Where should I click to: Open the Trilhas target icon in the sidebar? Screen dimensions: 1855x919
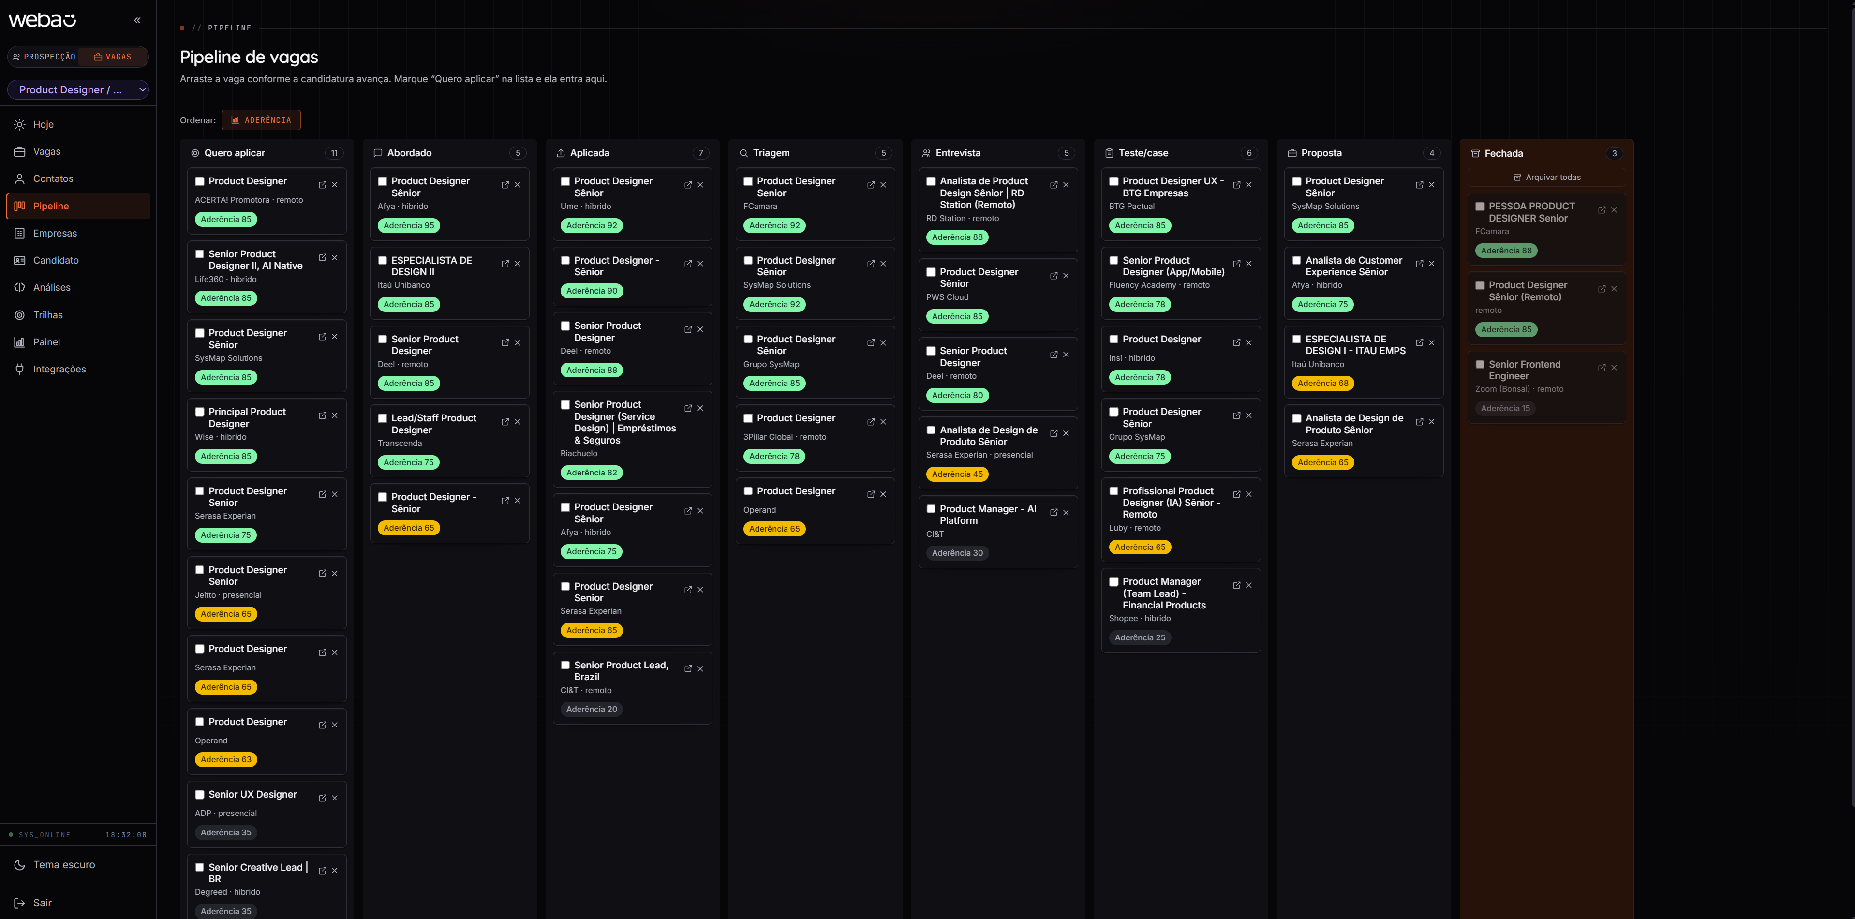[x=19, y=315]
